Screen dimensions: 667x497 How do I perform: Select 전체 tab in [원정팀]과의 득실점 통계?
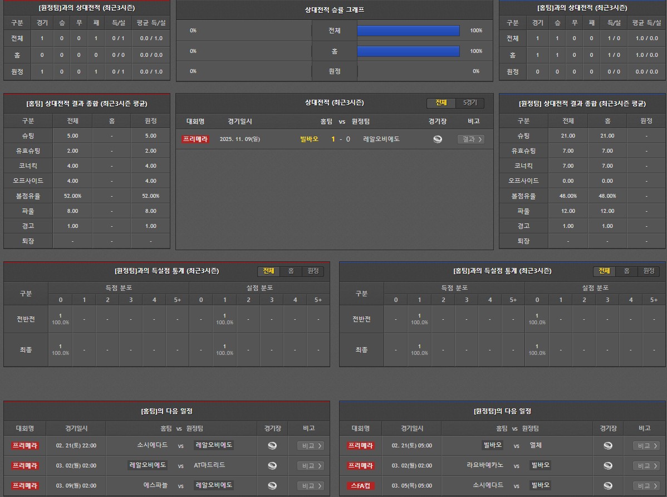(268, 271)
